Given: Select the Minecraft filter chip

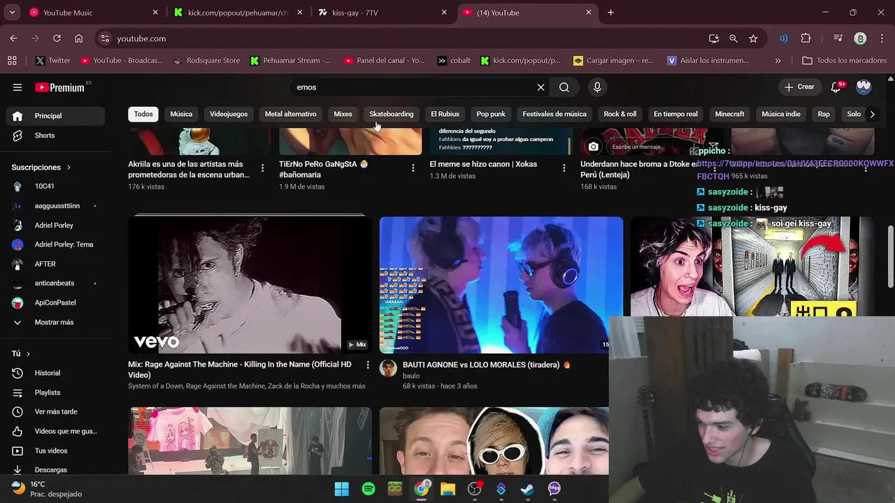Looking at the screenshot, I should coord(729,114).
